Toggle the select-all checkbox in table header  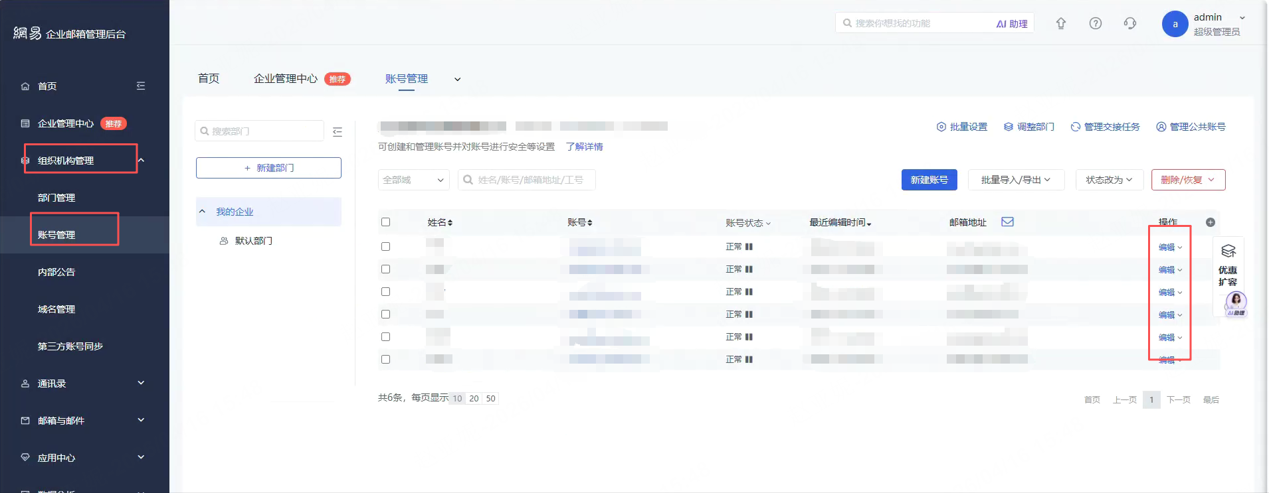click(385, 222)
